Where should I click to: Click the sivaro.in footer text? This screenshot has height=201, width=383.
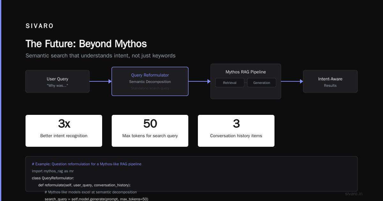(x=354, y=194)
